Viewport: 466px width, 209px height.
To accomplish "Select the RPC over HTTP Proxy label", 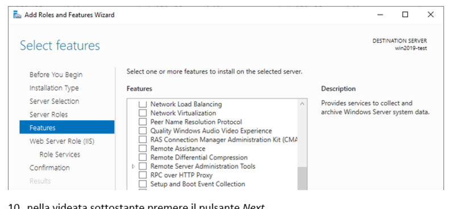I will [x=181, y=175].
